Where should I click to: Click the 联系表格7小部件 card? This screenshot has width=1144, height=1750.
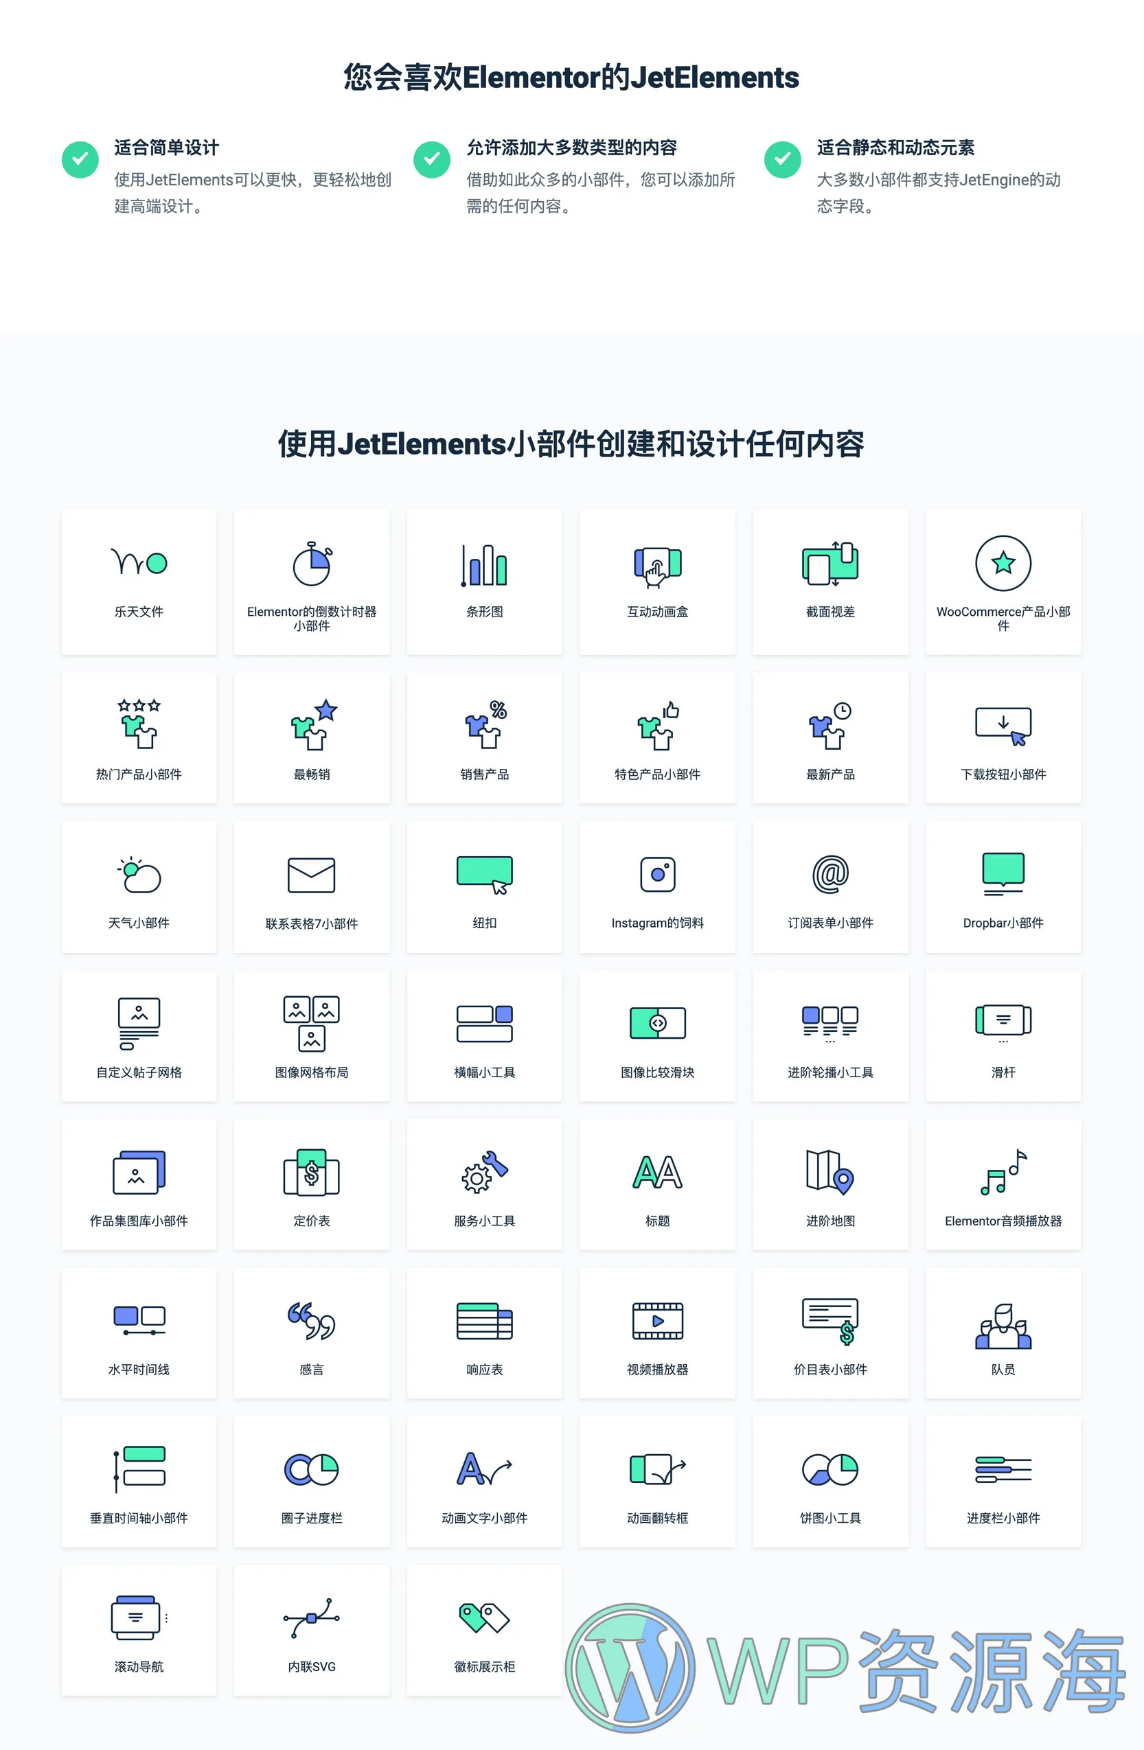click(312, 886)
